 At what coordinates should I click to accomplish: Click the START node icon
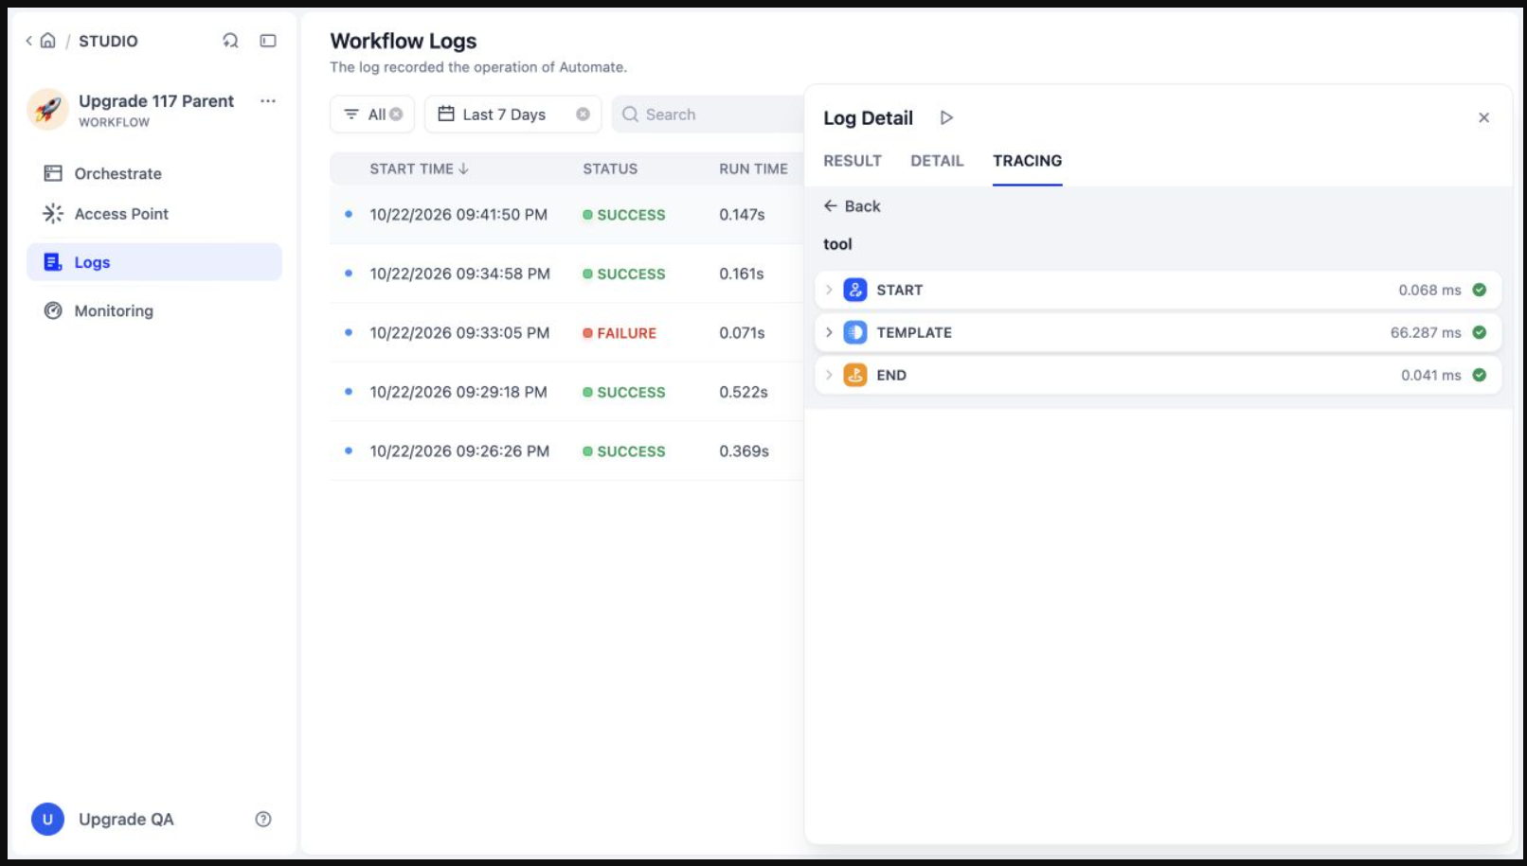coord(855,290)
